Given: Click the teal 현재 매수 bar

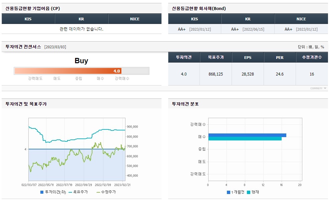Looking at the screenshot, I should click(x=245, y=139).
